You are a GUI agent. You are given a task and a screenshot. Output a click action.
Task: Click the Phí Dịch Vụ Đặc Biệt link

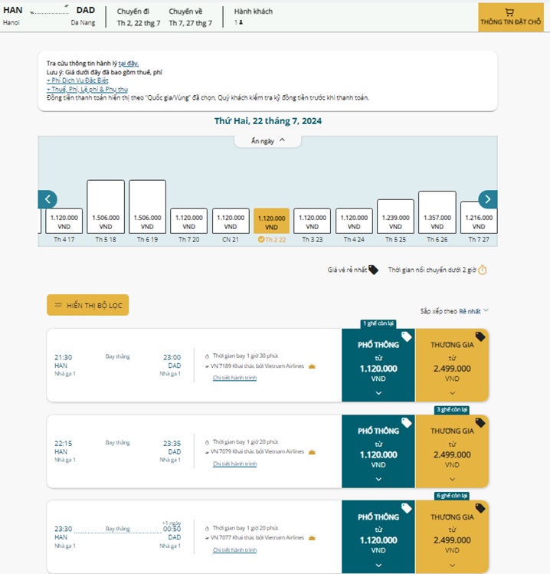[77, 80]
